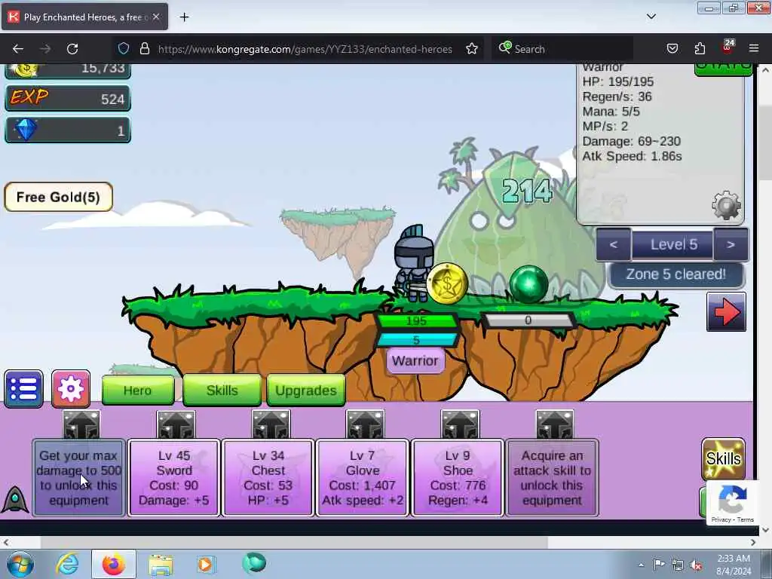This screenshot has width=772, height=579.
Task: Click the Warrior name label
Action: point(415,360)
